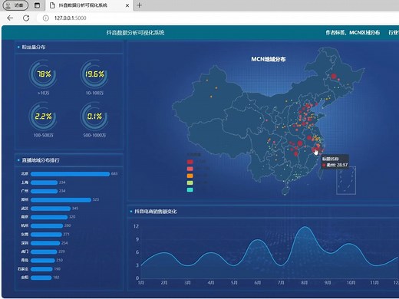Screen dimensions: 399x299
Task: Reload the page with refresh icon
Action: (26, 18)
